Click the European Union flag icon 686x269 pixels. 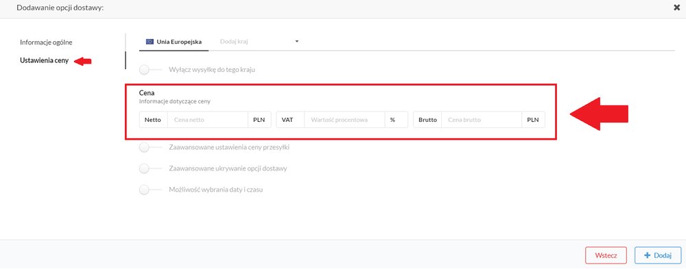pos(150,42)
